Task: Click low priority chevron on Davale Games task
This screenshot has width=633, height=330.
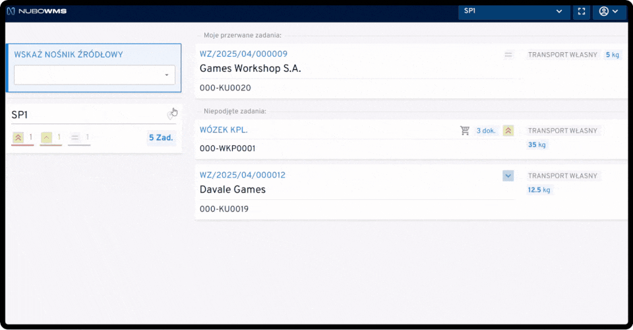Action: pos(508,176)
